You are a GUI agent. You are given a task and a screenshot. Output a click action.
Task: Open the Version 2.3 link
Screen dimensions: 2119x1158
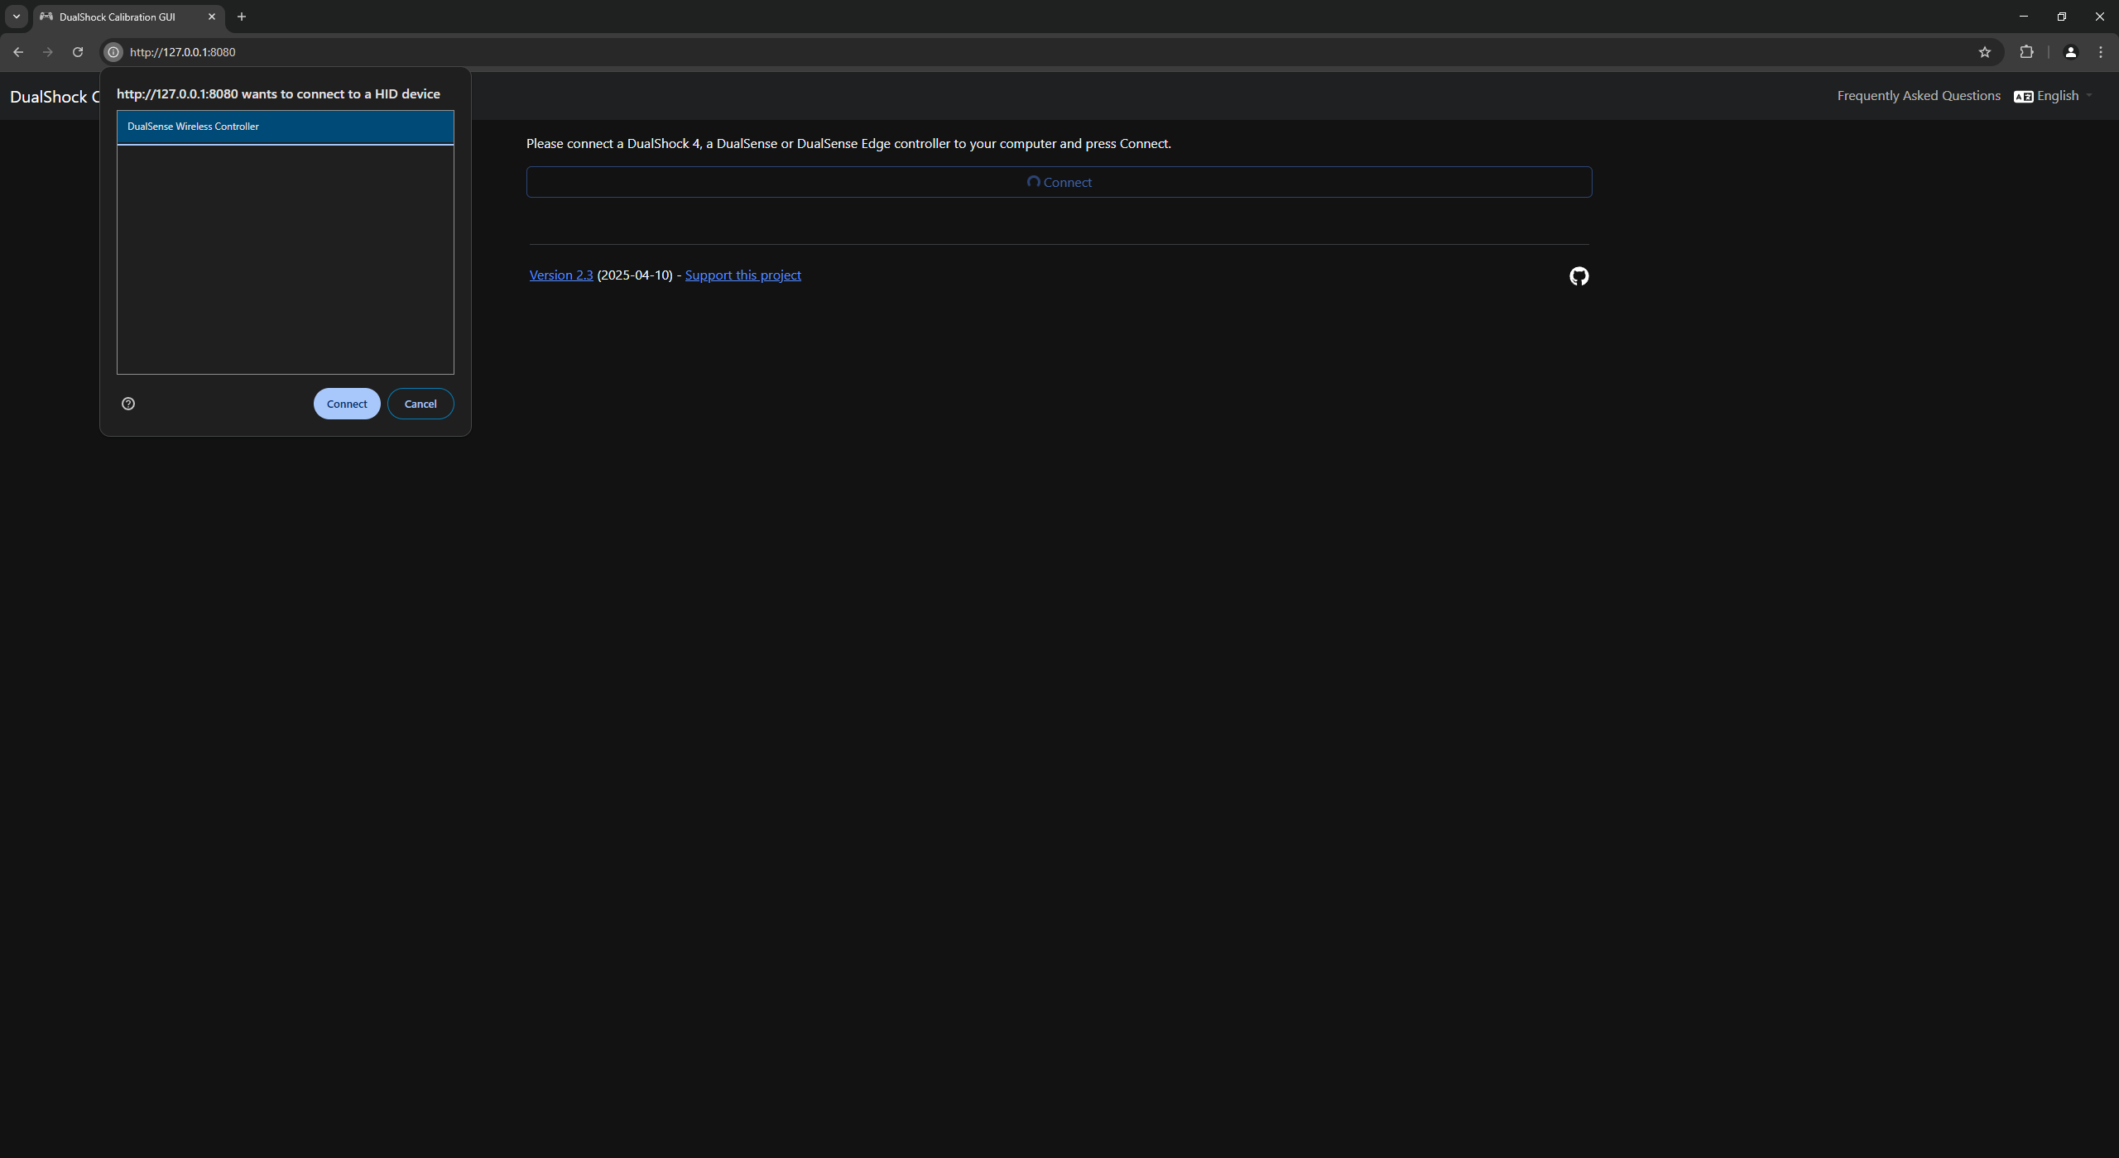click(561, 275)
